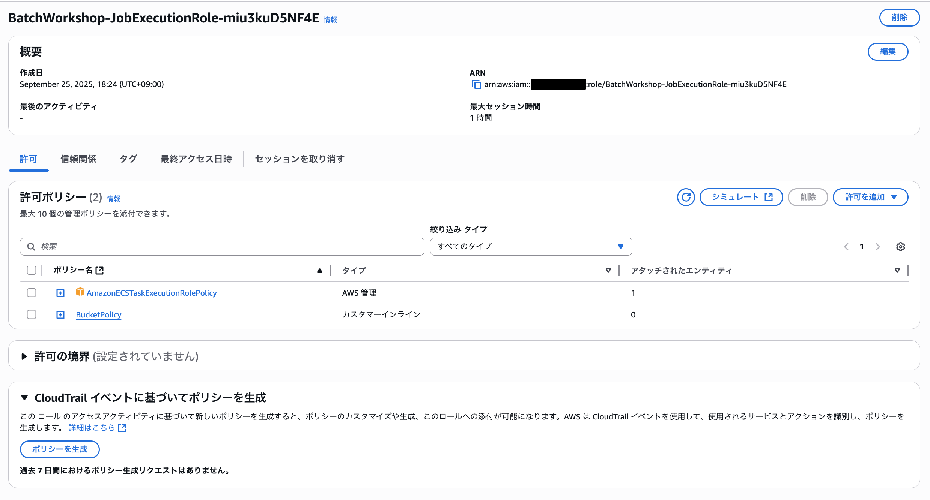
Task: Copy the role ARN with copy icon
Action: tap(476, 85)
